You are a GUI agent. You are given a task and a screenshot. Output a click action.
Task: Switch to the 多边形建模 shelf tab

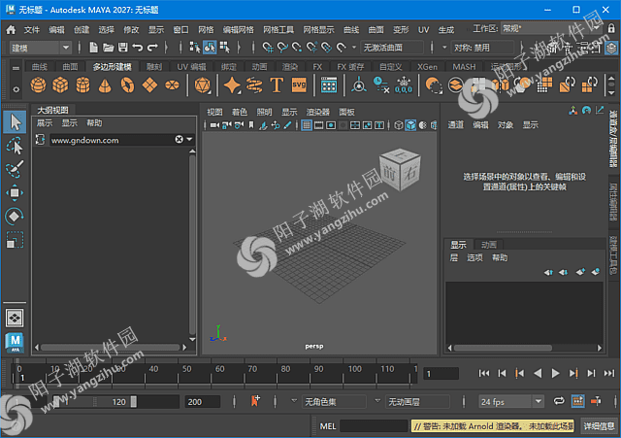(x=113, y=67)
